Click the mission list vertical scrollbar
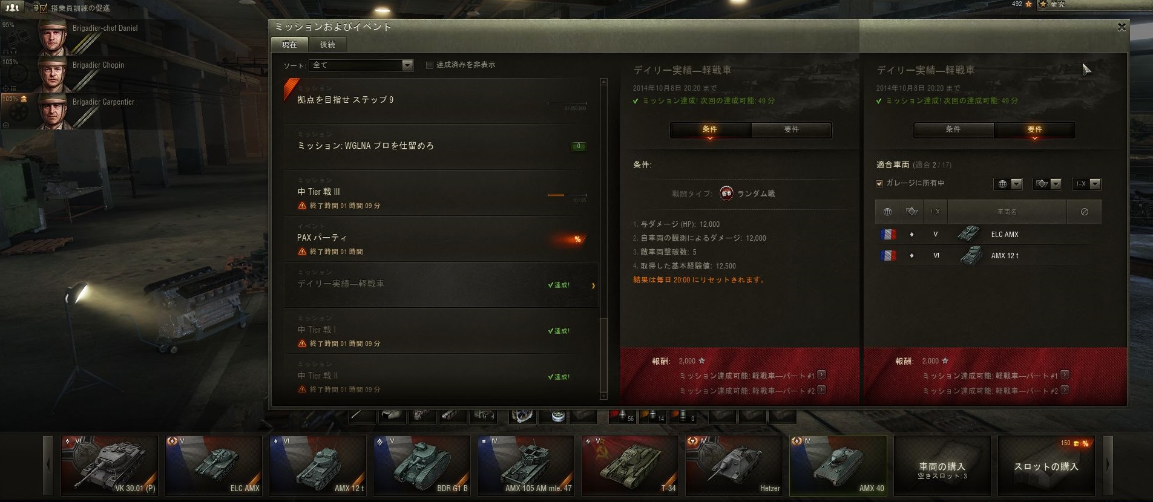Image resolution: width=1153 pixels, height=502 pixels. (603, 238)
